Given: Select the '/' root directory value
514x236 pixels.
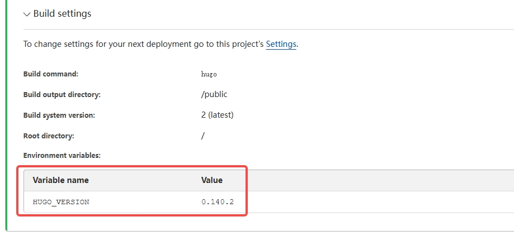Looking at the screenshot, I should coord(203,136).
